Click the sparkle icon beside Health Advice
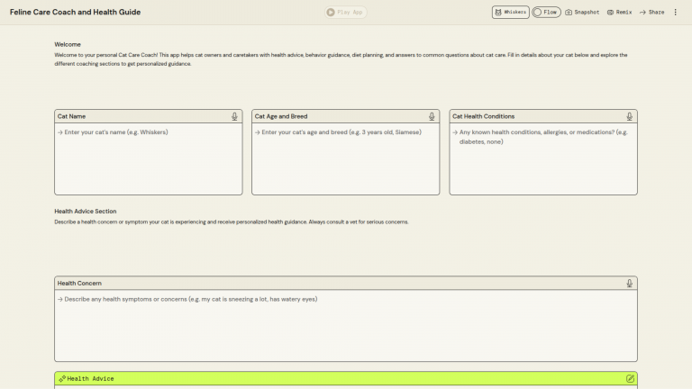The width and height of the screenshot is (692, 389). (x=61, y=379)
